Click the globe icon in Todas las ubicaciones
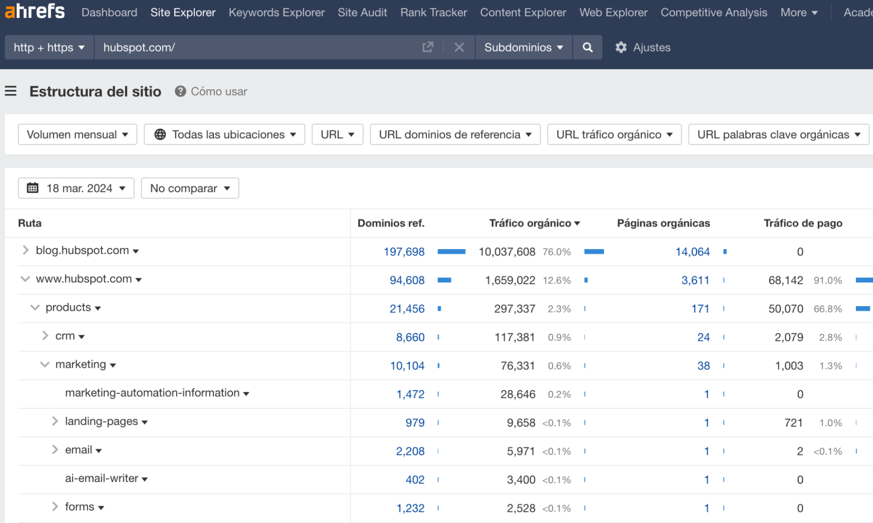873x523 pixels. (x=161, y=134)
